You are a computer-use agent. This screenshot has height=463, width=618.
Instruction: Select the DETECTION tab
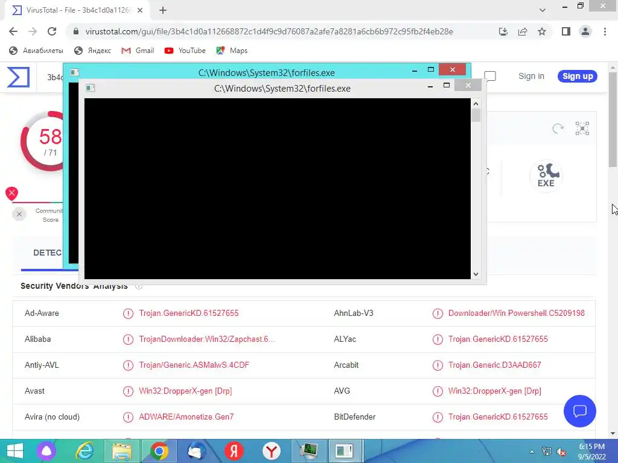click(x=47, y=253)
